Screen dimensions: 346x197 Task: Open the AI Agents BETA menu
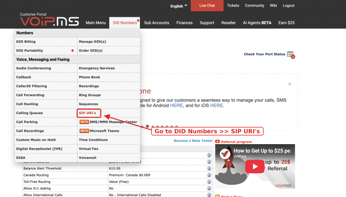coord(257,23)
